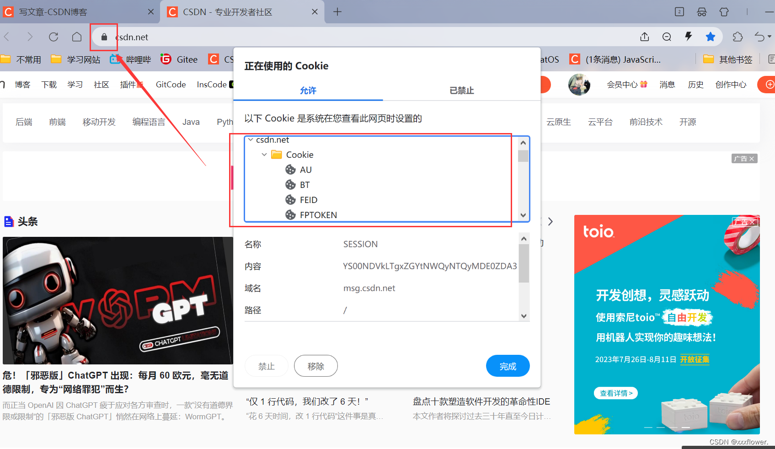
Task: Open the extensions puzzle icon
Action: click(738, 37)
